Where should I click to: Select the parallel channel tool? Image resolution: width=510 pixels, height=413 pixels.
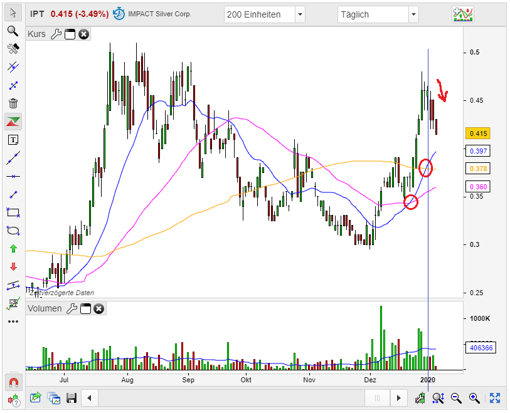click(13, 285)
